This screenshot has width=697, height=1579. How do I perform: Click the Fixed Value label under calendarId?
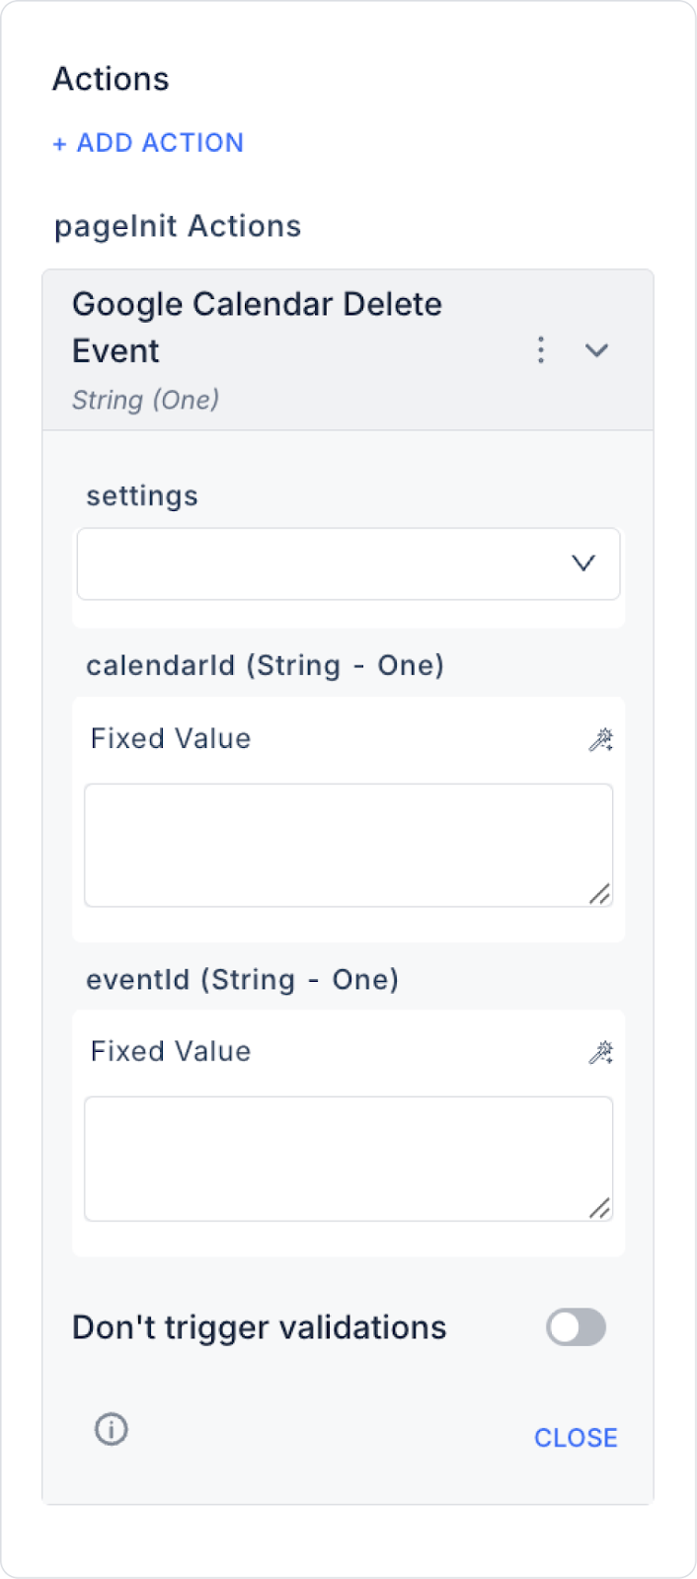pos(171,738)
